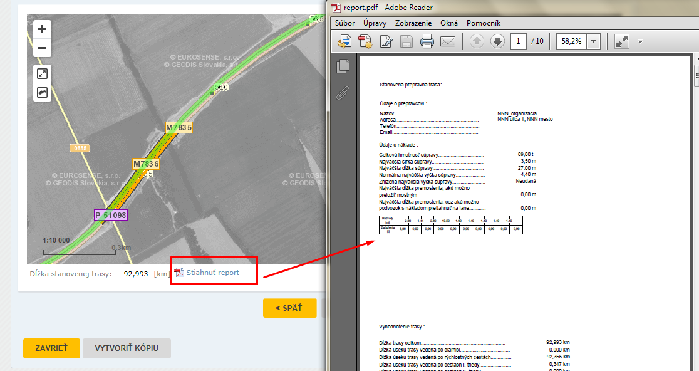The width and height of the screenshot is (699, 371).
Task: Click the < SPÄŤ button
Action: (x=289, y=308)
